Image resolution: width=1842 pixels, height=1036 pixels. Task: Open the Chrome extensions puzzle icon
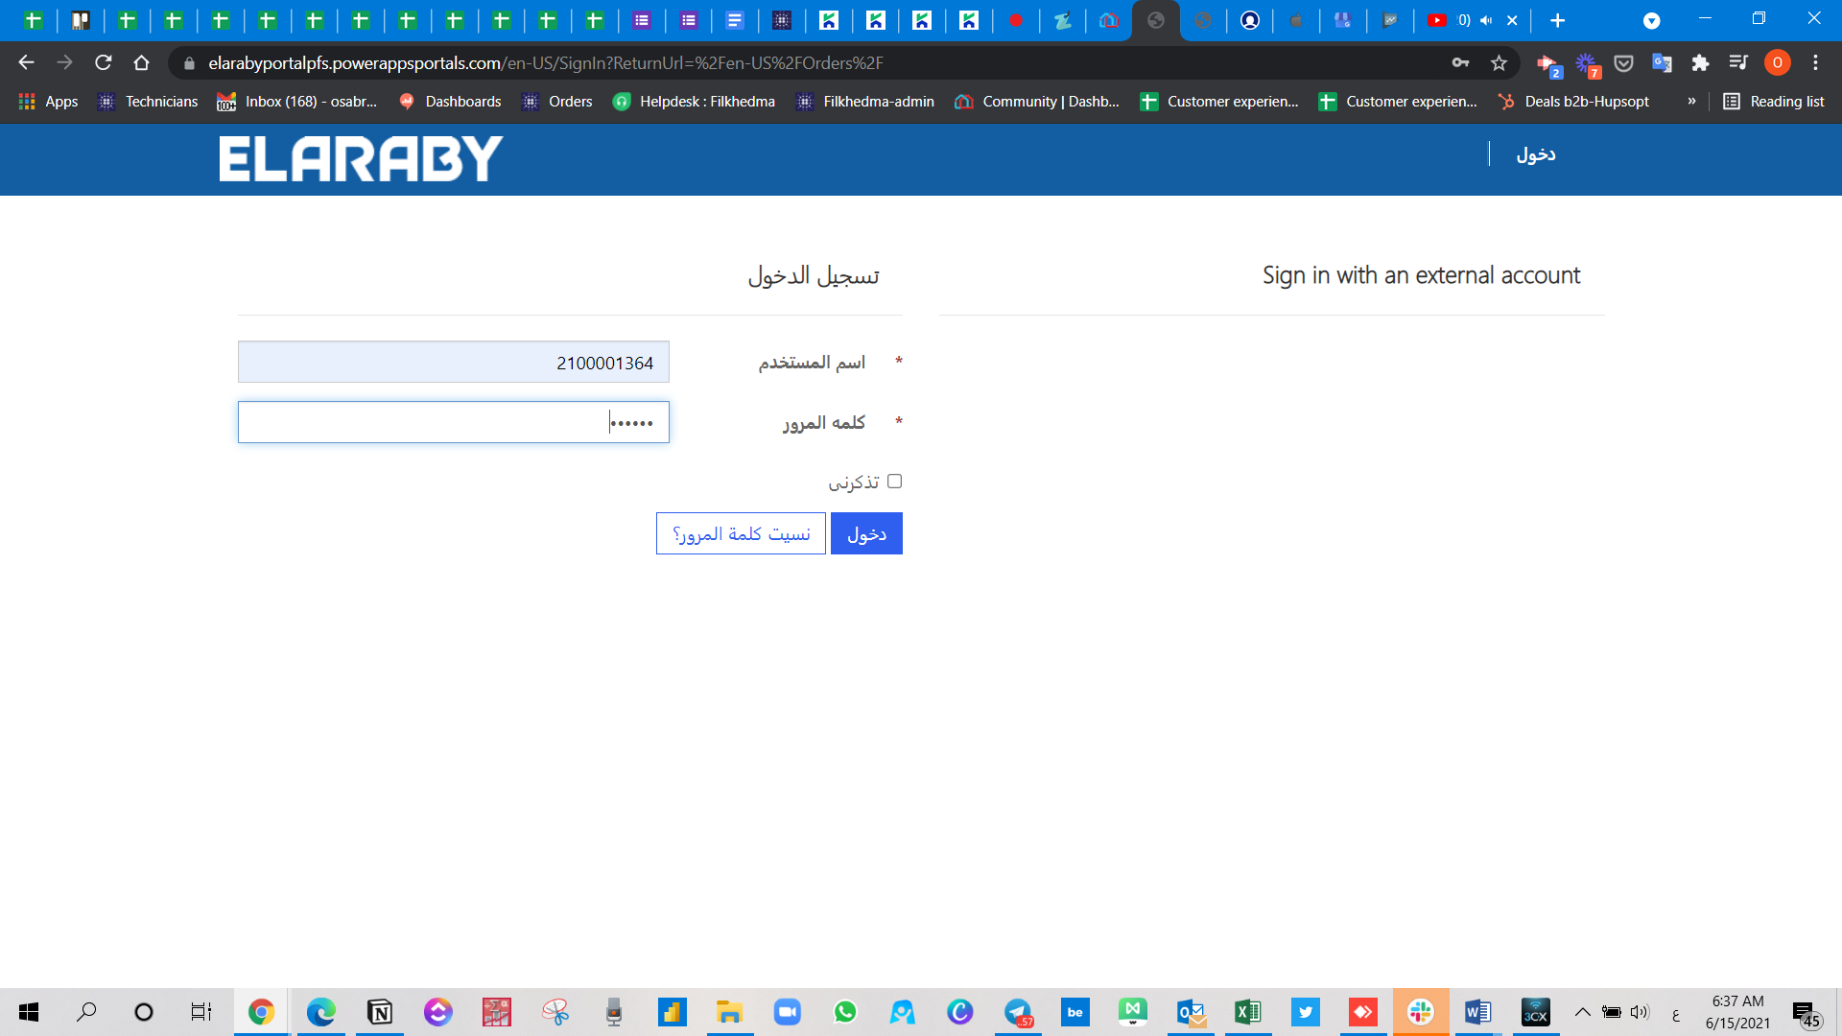pos(1700,63)
